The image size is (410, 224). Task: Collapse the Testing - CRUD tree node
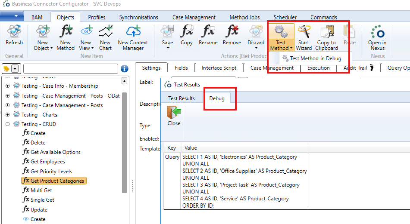click(8, 124)
